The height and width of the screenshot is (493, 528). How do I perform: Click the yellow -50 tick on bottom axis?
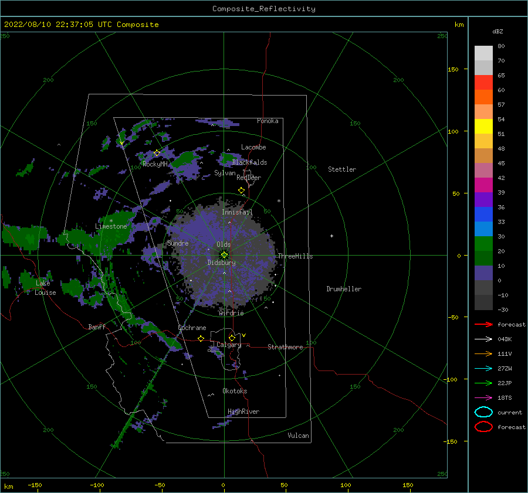click(x=160, y=485)
